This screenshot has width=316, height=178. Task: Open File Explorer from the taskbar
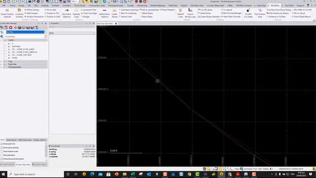pyautogui.click(x=124, y=174)
